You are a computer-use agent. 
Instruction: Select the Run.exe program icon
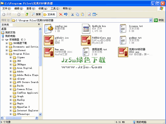[x=49, y=52]
